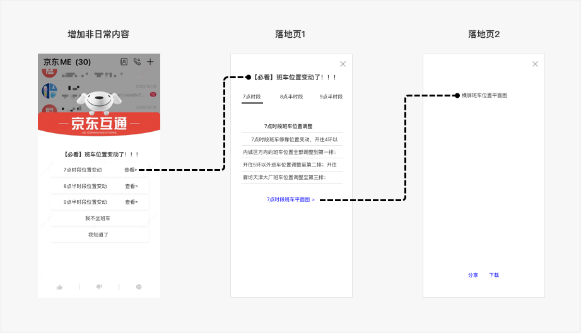Viewport: 581px width, 333px height.
Task: Expand 查看> for 7点时段位置变动
Action: [131, 170]
